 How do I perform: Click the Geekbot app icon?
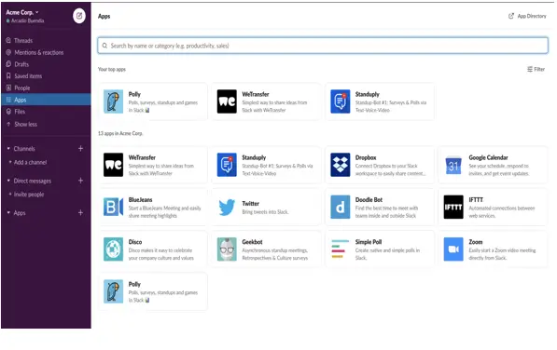227,249
